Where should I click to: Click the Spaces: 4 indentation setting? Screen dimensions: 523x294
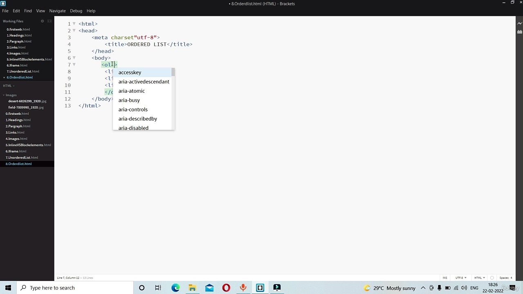pyautogui.click(x=505, y=278)
